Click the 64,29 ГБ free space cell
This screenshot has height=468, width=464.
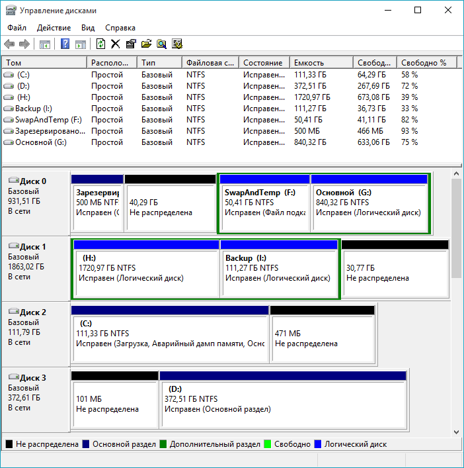[x=371, y=75]
